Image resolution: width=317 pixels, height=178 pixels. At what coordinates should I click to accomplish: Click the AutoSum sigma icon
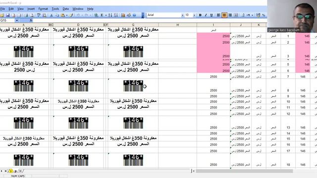point(102,15)
